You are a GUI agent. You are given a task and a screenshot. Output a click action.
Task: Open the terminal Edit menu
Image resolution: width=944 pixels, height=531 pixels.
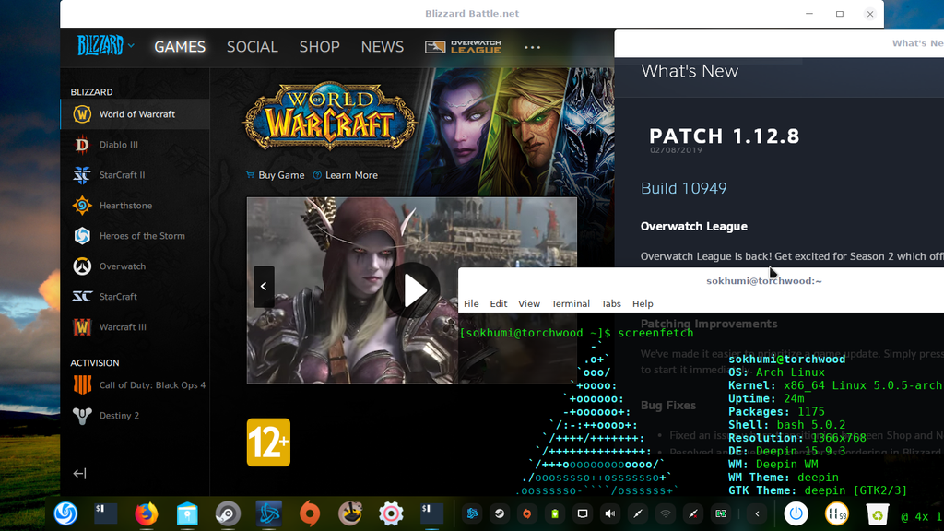point(499,304)
